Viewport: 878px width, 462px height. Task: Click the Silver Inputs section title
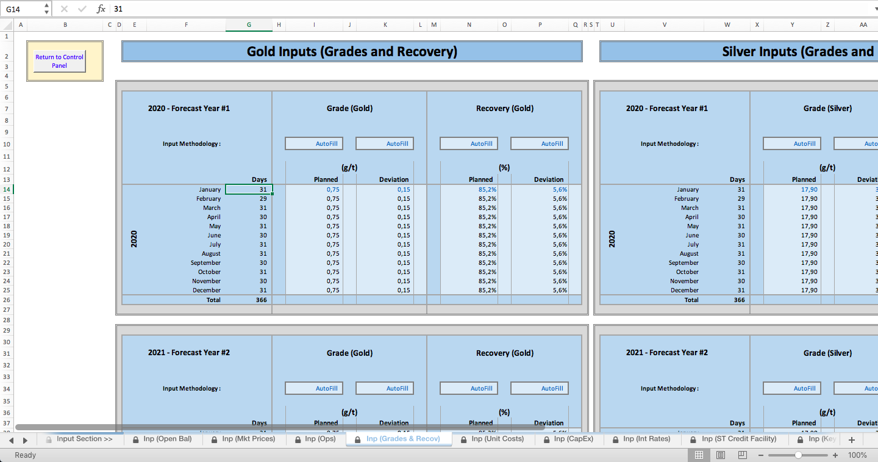point(739,51)
